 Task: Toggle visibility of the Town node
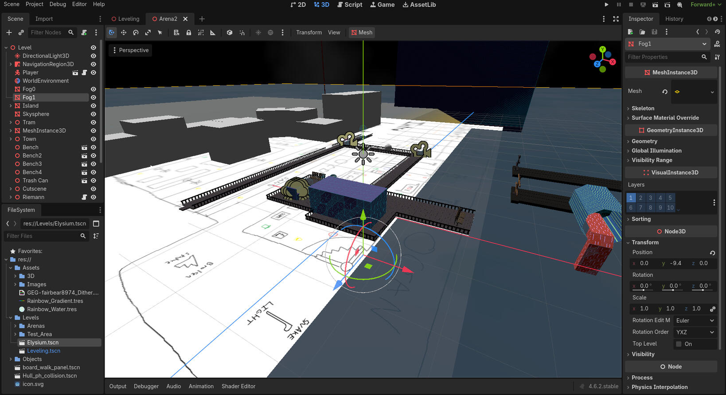point(94,139)
